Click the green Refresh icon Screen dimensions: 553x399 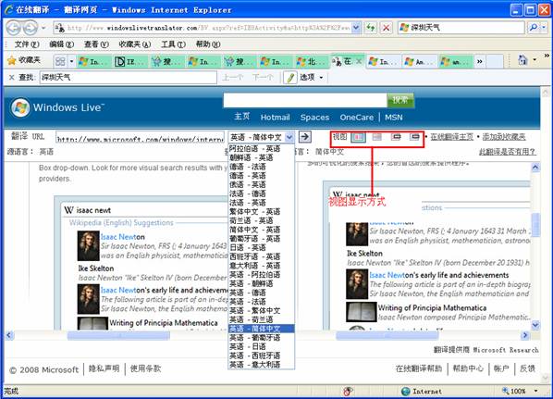point(371,28)
